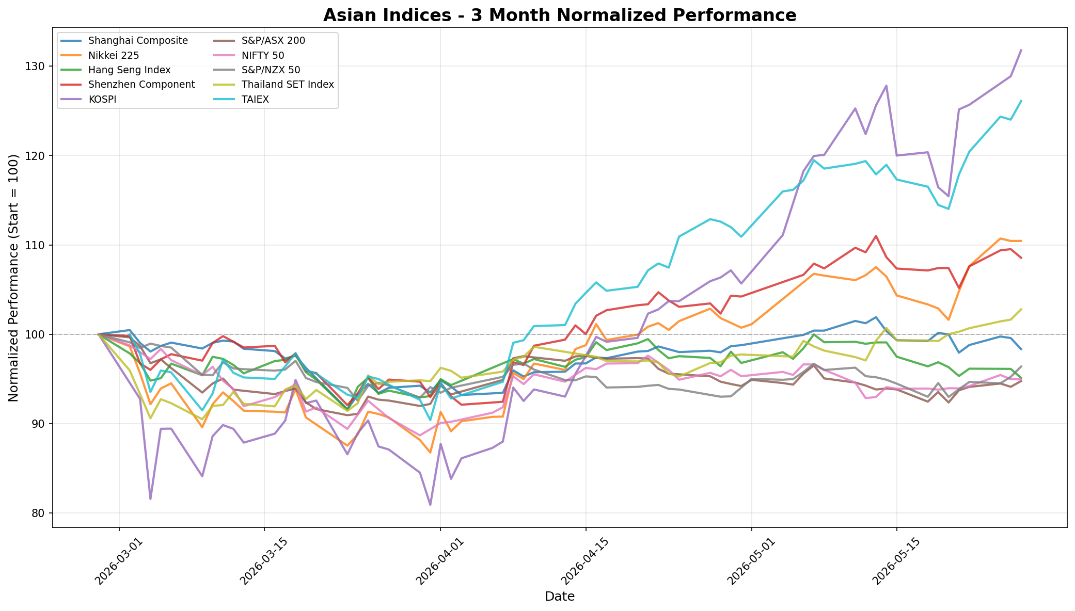1075x611 pixels.
Task: Click the chart title 'Asian Indices - 3 Month Normalized Performance'
Action: point(560,15)
